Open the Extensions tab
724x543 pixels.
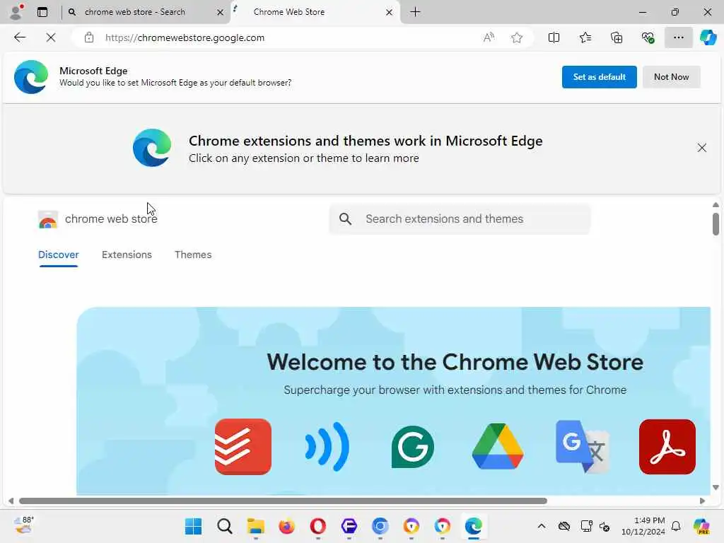pyautogui.click(x=127, y=255)
